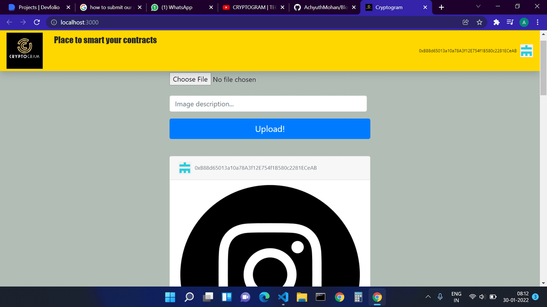
Task: Select the Cryptogram tab
Action: [395, 7]
